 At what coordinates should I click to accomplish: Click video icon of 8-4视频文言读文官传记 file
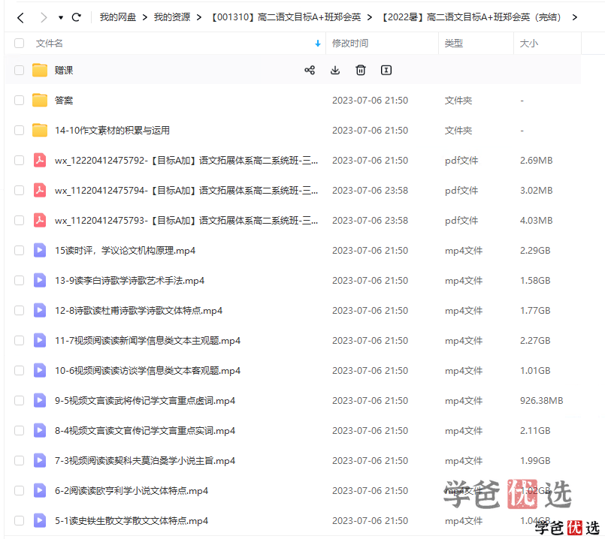[x=40, y=431]
